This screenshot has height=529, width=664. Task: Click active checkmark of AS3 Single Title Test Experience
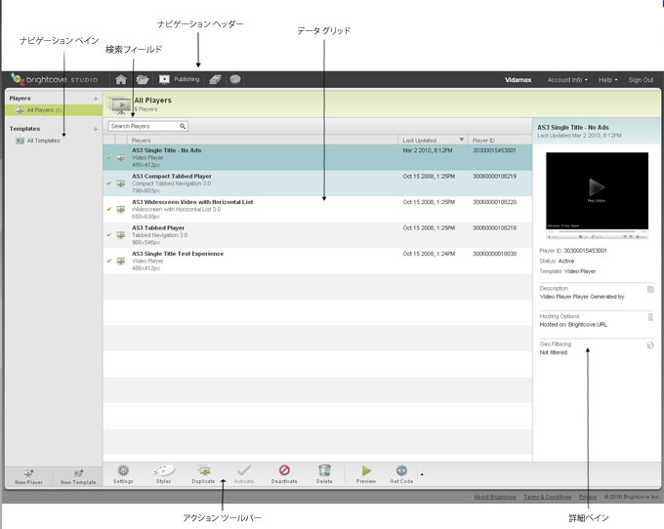click(108, 261)
